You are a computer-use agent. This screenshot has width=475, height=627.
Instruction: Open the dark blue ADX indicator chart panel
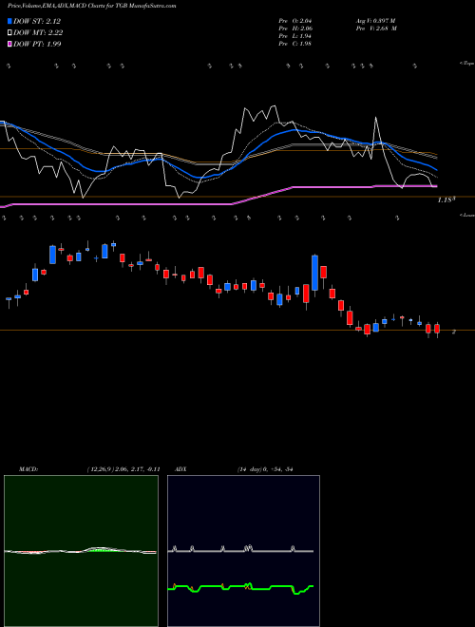click(x=243, y=551)
